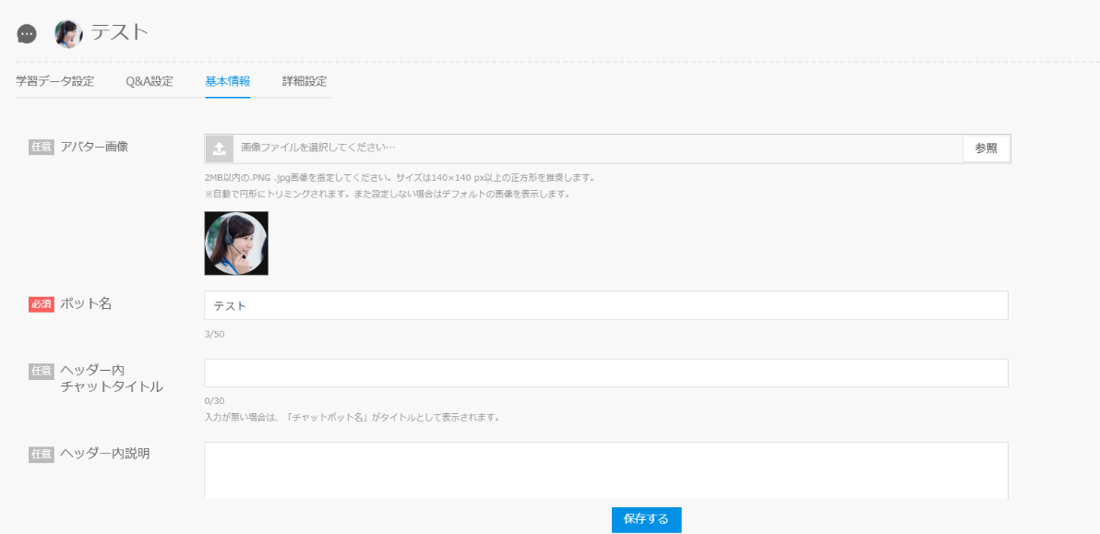
Task: Click the small round bot avatar in header
Action: click(x=68, y=33)
